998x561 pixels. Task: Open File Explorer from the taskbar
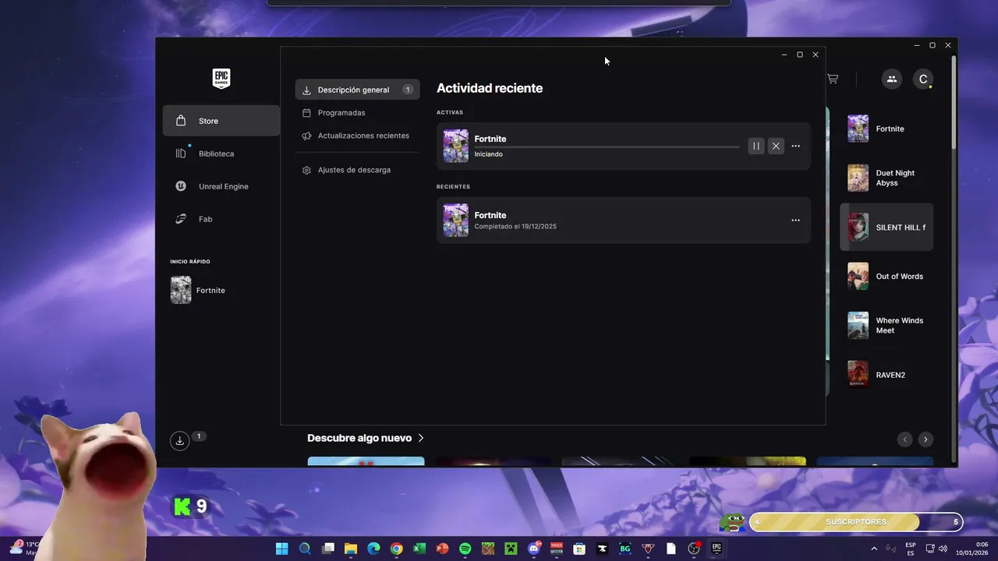point(351,549)
